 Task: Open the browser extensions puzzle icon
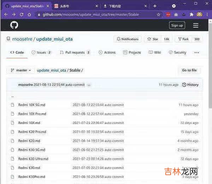tap(192, 14)
